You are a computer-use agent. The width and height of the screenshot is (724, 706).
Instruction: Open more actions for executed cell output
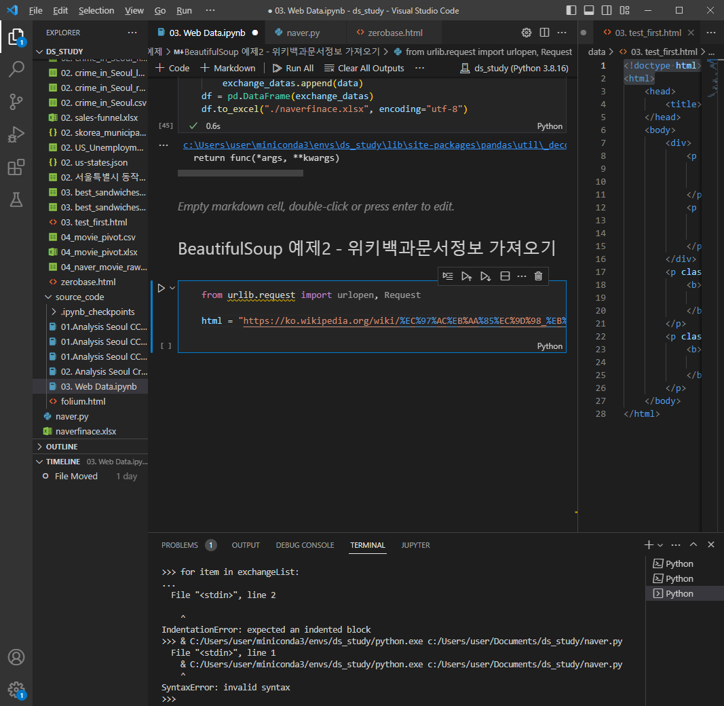164,145
